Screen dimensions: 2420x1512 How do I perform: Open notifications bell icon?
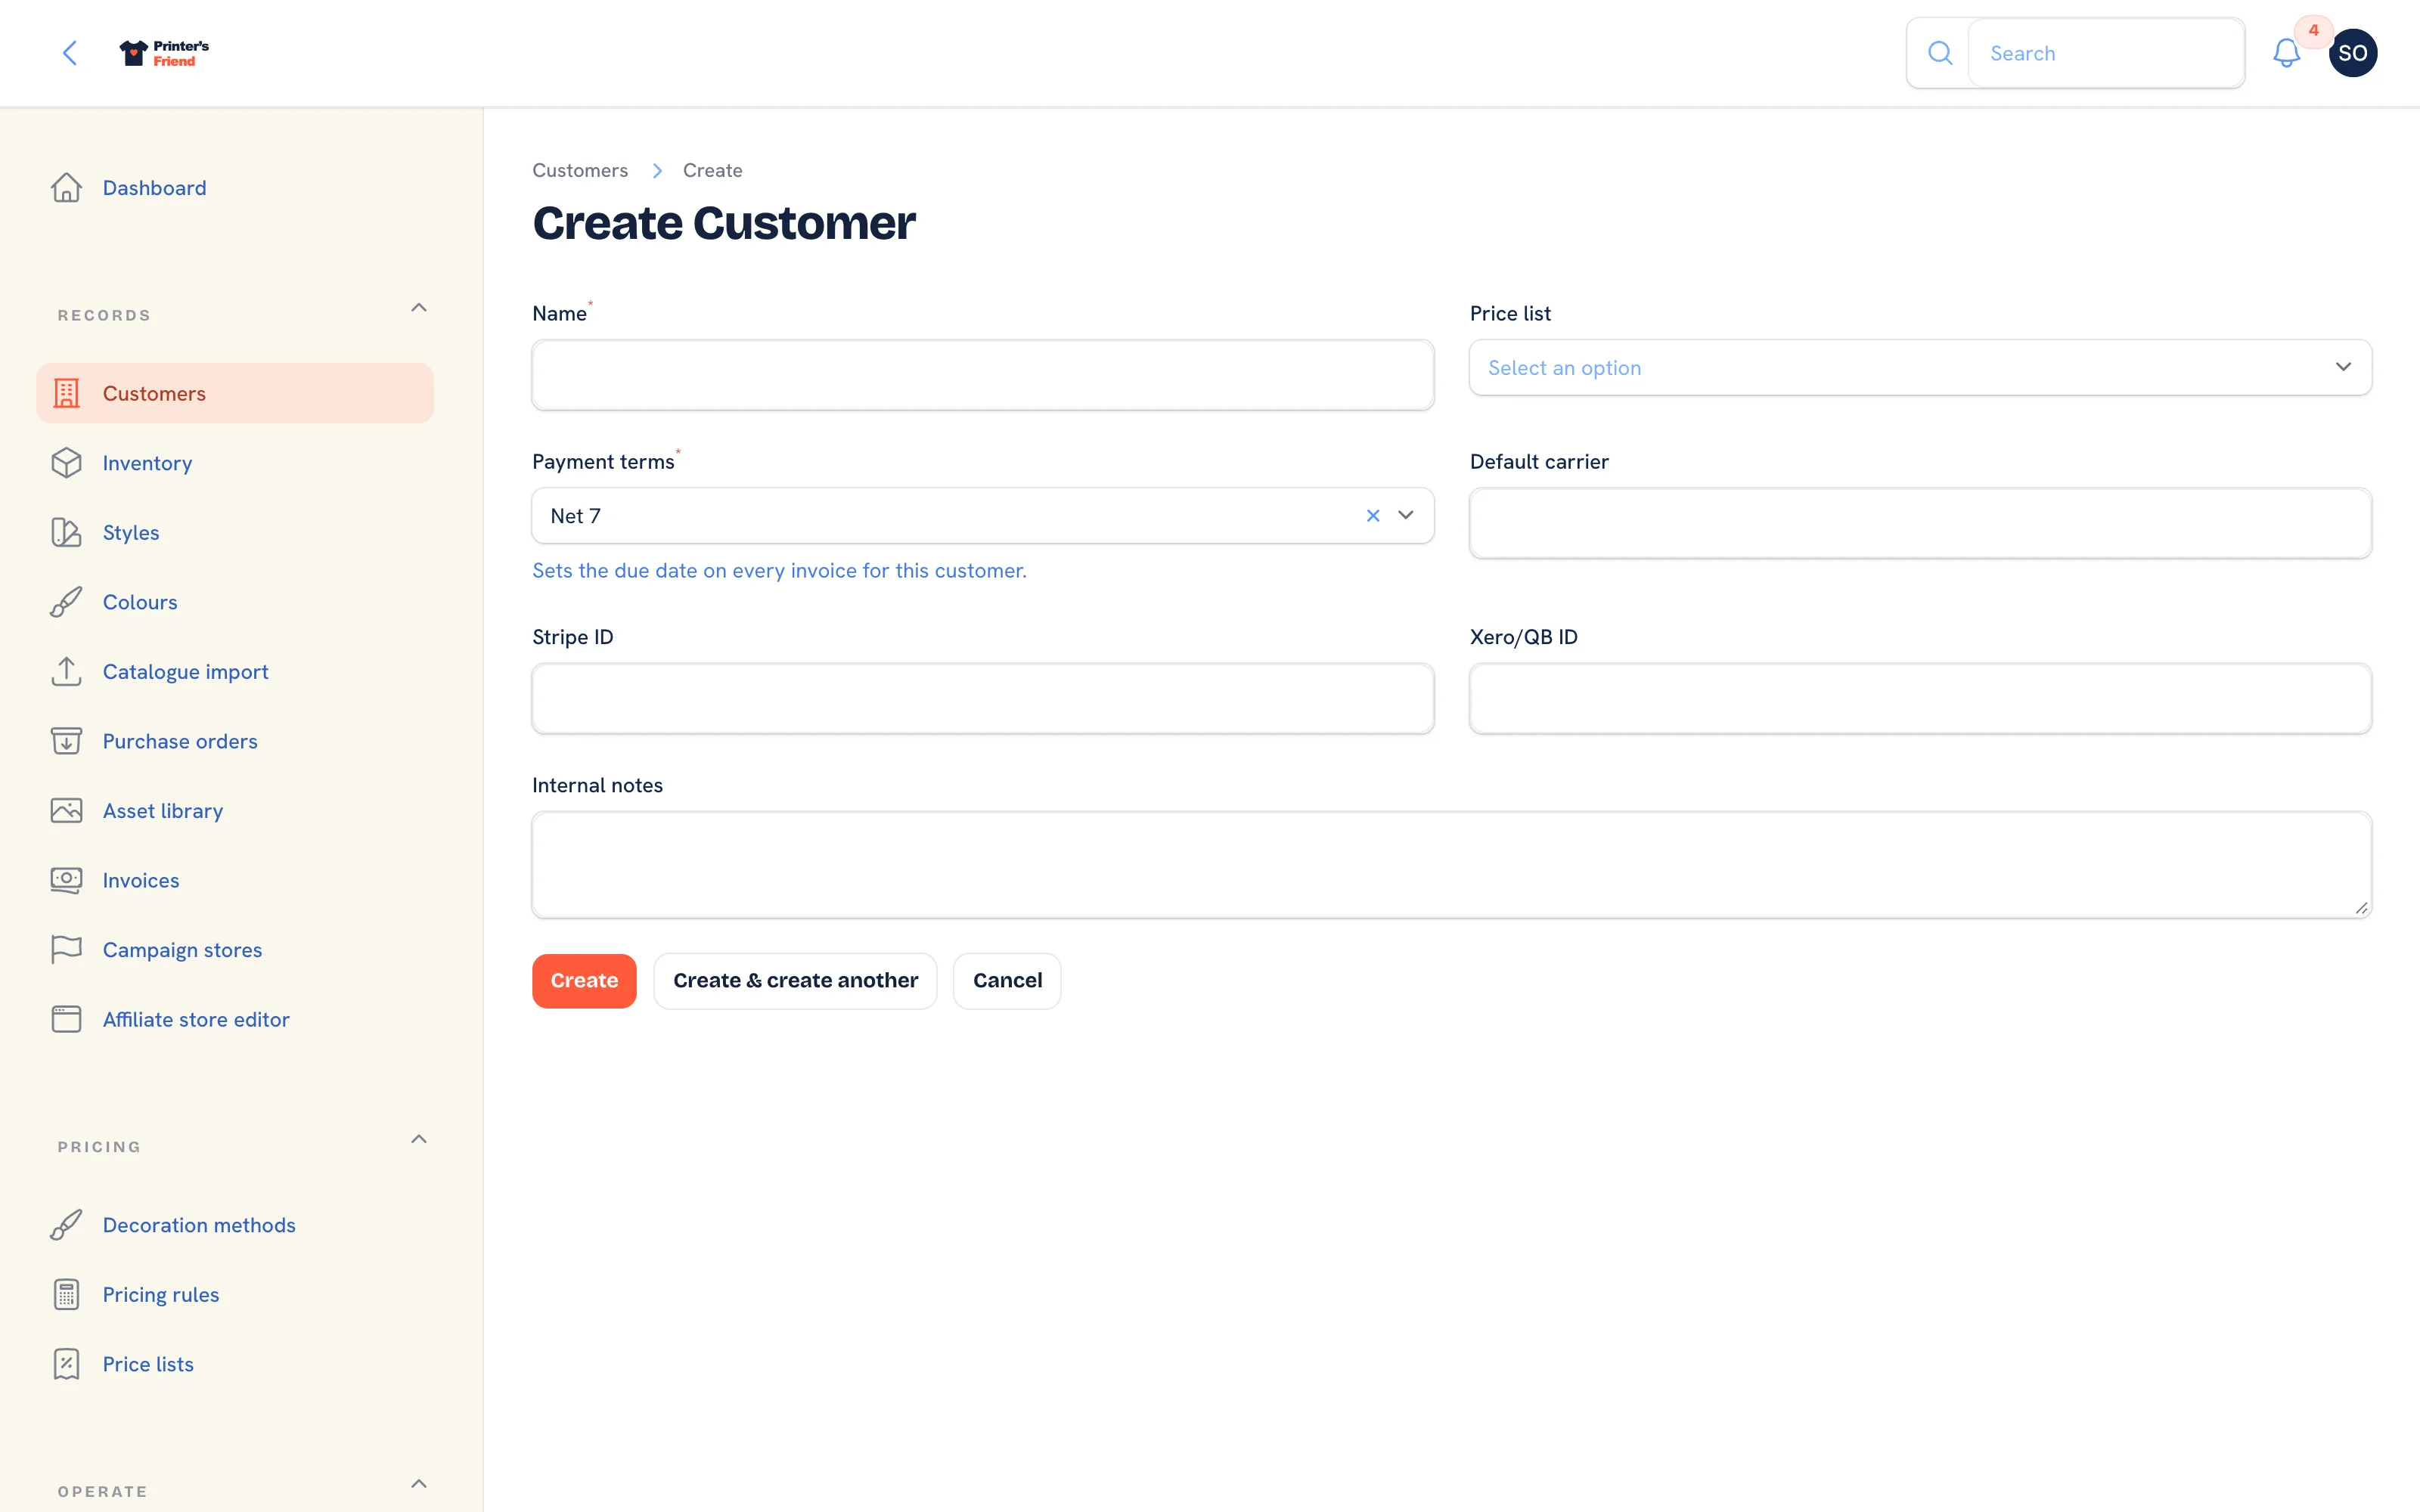click(2286, 53)
